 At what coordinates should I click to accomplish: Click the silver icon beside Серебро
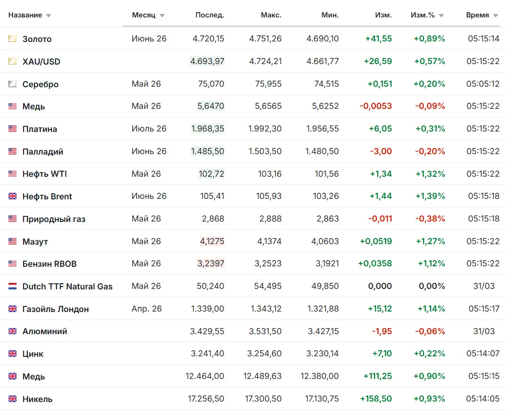click(x=12, y=84)
